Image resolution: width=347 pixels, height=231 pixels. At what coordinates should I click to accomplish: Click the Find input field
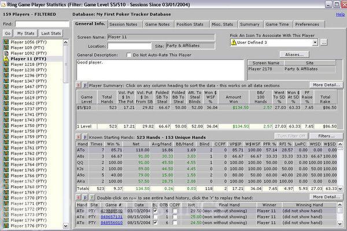42,24
